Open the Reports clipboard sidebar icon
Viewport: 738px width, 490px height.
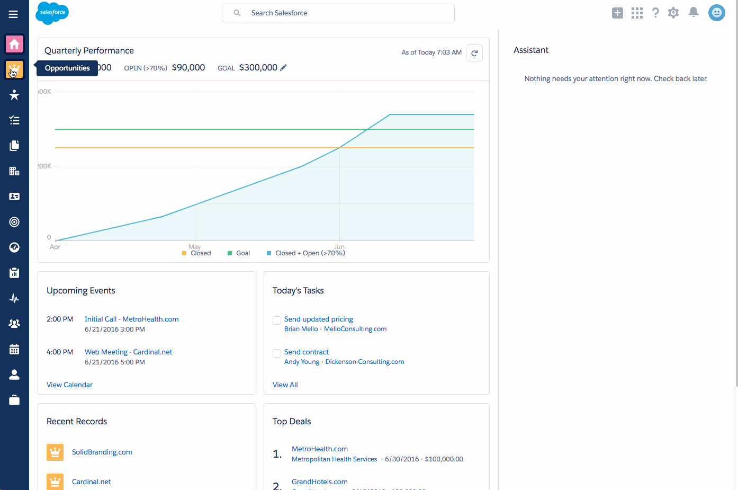click(14, 273)
